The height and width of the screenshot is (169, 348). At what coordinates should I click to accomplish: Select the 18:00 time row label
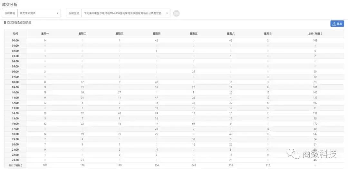pyautogui.click(x=15, y=134)
